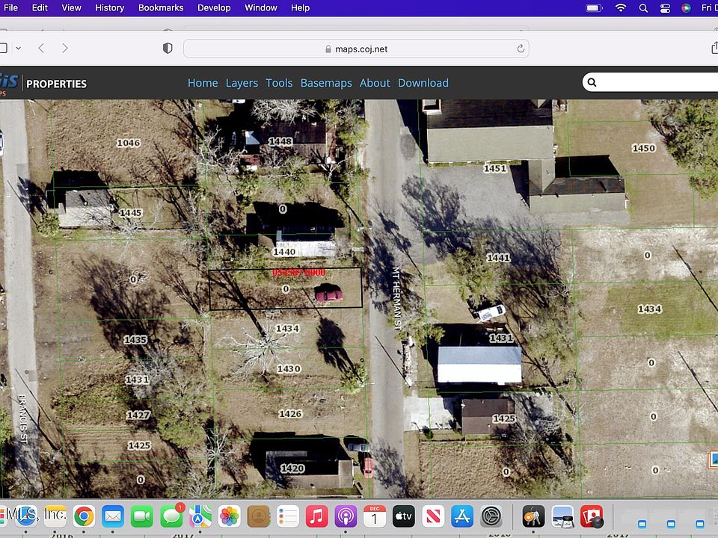
Task: Launch Google Chrome from the Dock
Action: (x=84, y=517)
